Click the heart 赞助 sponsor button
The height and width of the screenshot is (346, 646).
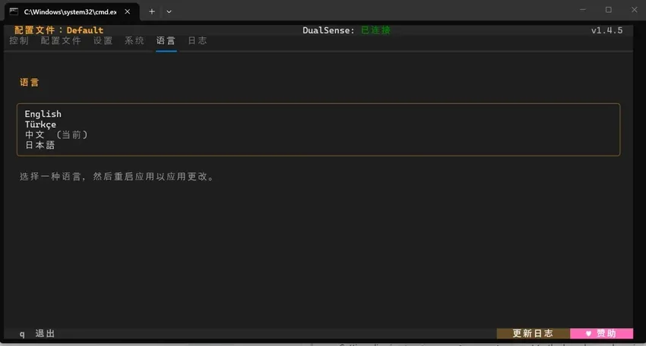(601, 333)
